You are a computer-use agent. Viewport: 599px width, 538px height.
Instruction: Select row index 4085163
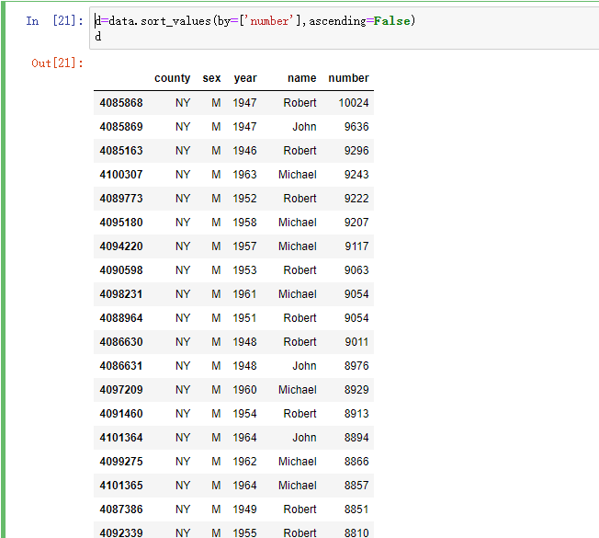pyautogui.click(x=121, y=151)
